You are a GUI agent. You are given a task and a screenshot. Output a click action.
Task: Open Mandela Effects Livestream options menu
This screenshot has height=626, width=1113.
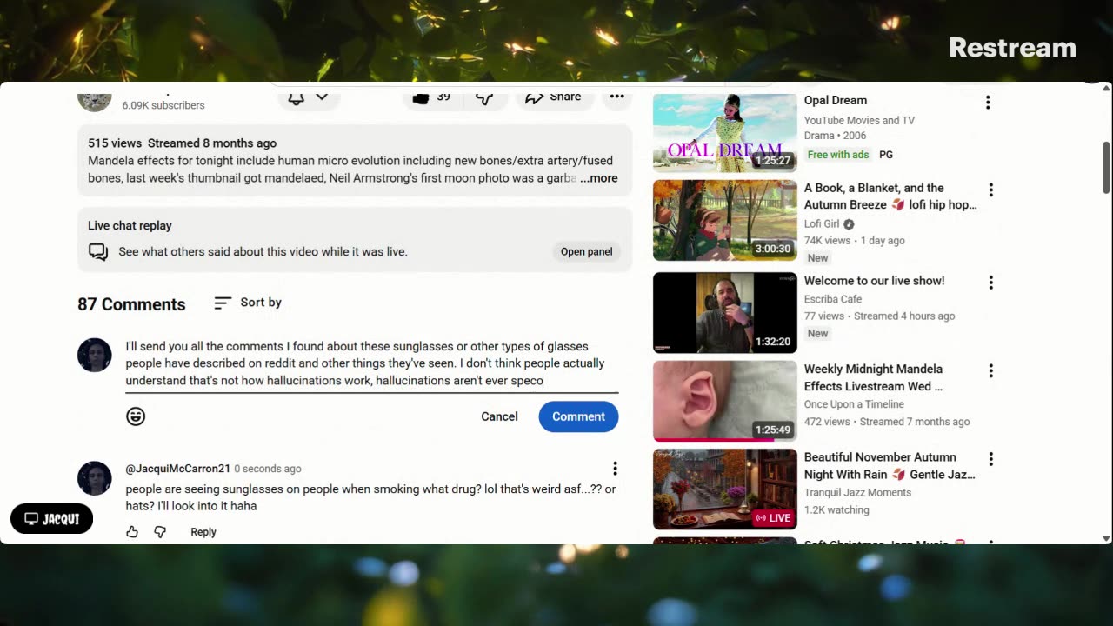point(990,371)
